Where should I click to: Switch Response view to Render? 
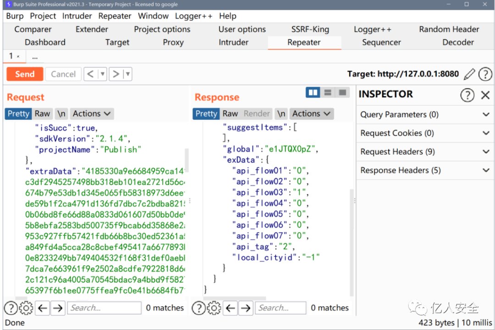257,114
